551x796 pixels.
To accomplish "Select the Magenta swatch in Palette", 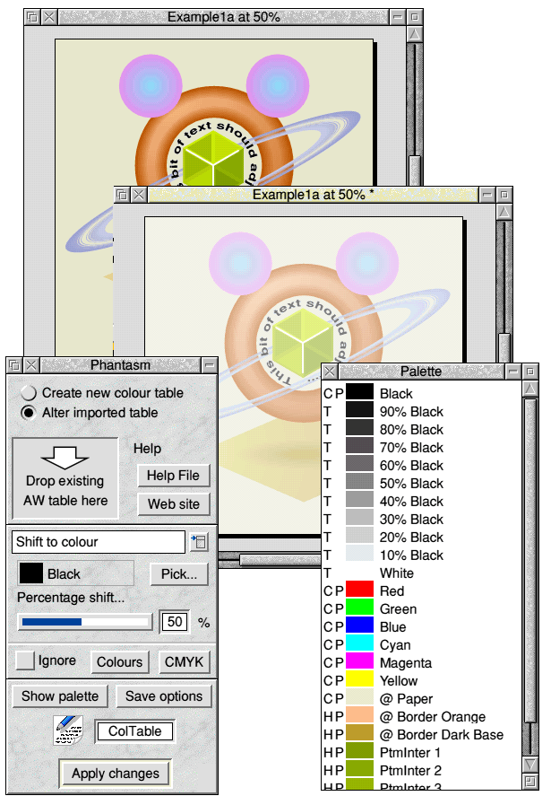I will [x=360, y=661].
